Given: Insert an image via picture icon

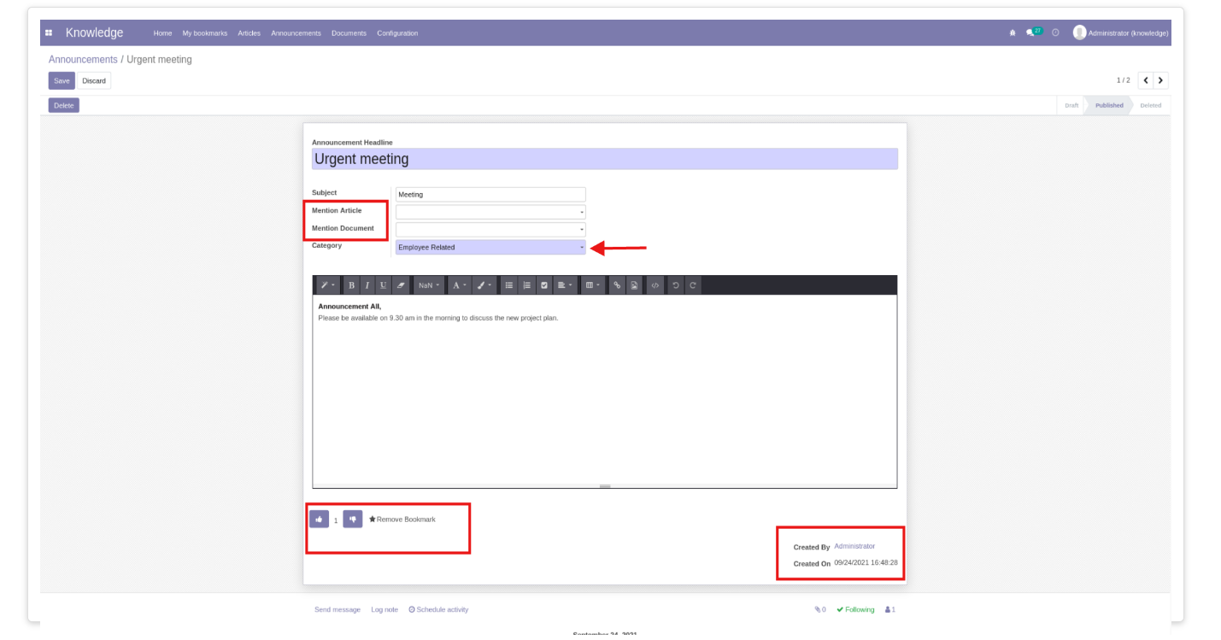Looking at the screenshot, I should click(x=635, y=285).
